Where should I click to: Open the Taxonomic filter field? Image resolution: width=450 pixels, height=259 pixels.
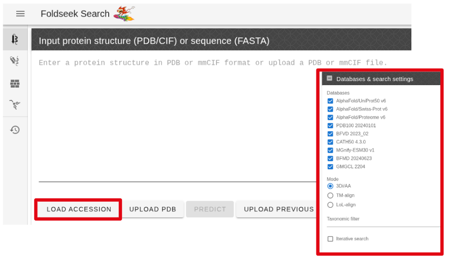381,223
